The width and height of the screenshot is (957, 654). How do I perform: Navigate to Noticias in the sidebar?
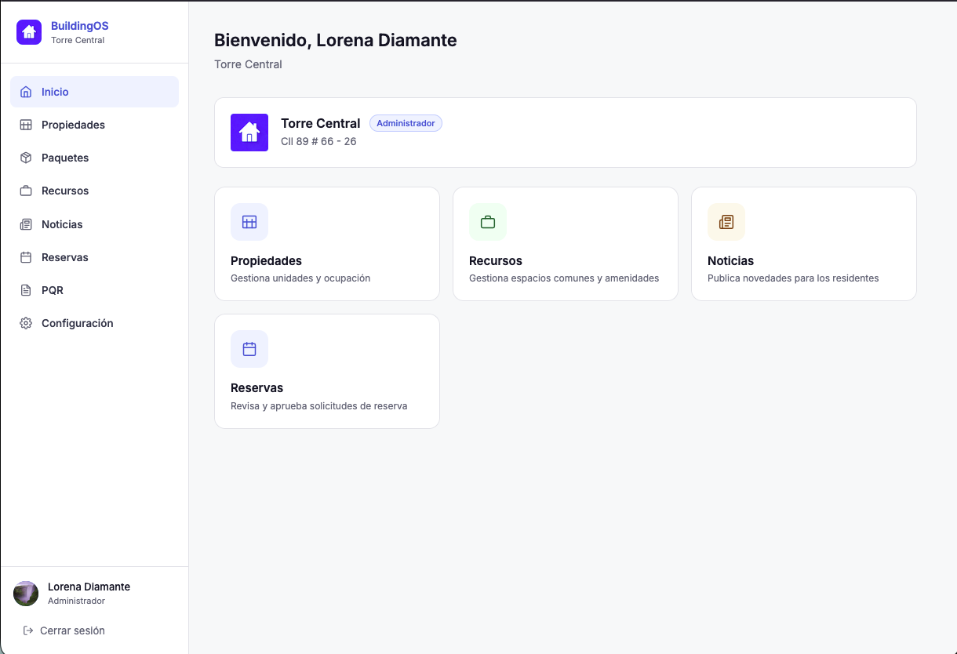[x=94, y=224]
